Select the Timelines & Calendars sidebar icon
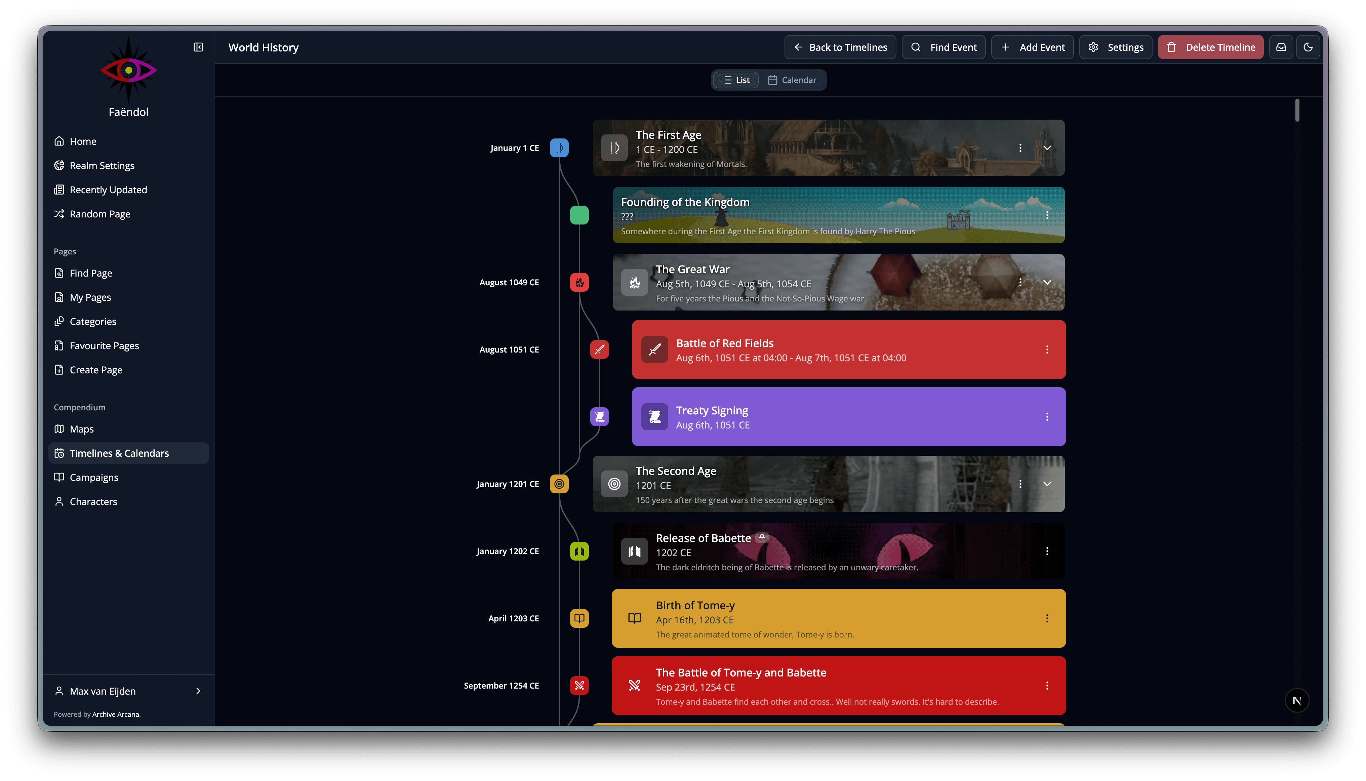 click(59, 453)
